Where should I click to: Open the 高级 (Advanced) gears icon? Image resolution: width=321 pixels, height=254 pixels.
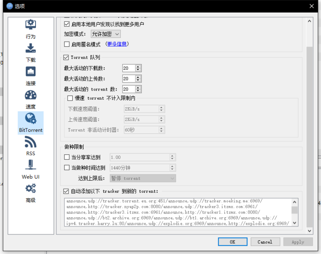click(x=31, y=189)
